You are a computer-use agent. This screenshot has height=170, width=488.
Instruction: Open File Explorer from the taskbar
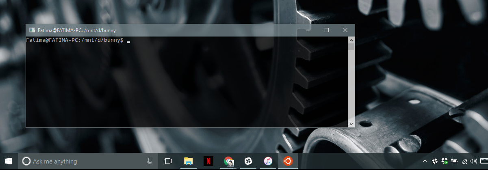188,161
